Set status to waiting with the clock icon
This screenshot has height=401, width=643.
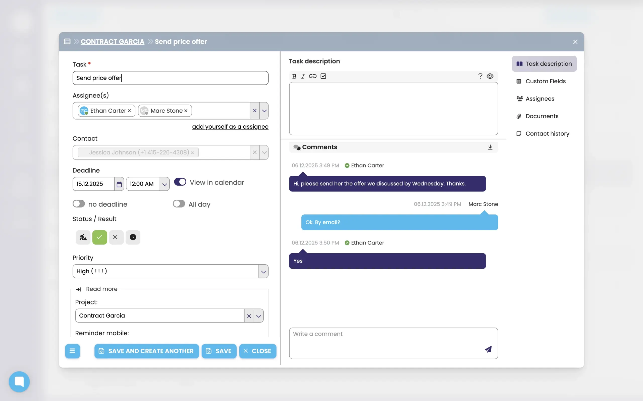pyautogui.click(x=133, y=237)
